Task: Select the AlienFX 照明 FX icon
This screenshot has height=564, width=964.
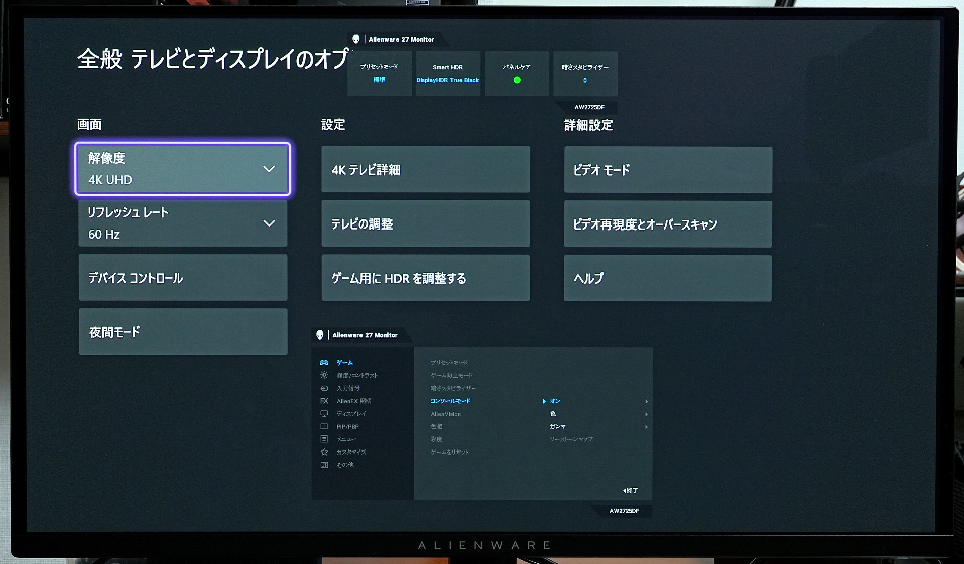Action: (x=324, y=401)
